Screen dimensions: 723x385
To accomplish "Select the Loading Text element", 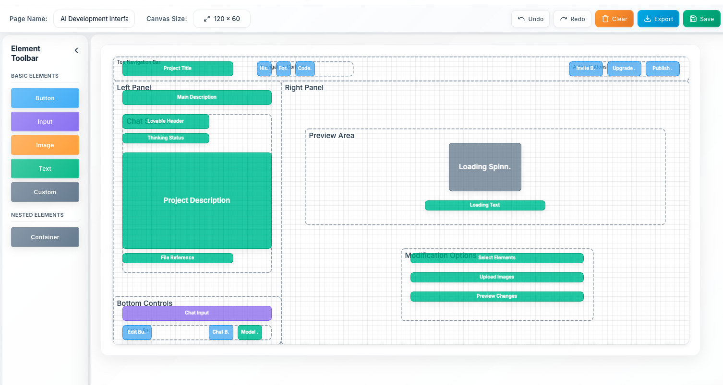I will point(485,205).
